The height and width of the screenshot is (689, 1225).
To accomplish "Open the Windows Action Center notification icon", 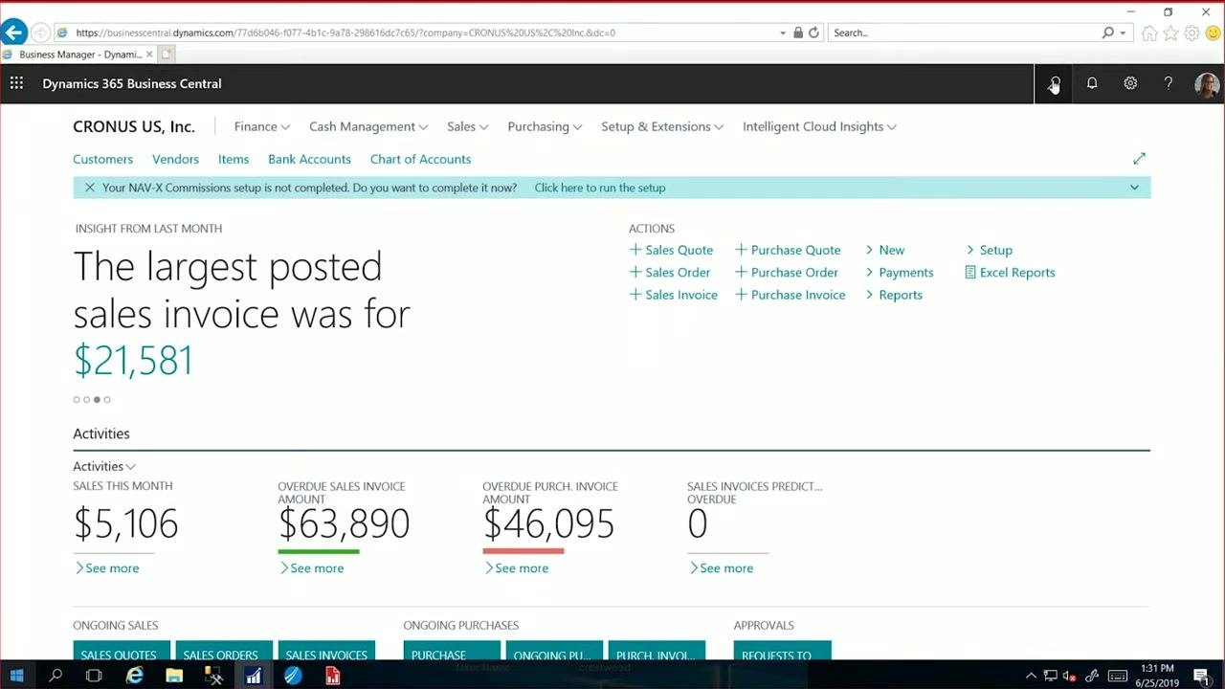I will coord(1201,676).
